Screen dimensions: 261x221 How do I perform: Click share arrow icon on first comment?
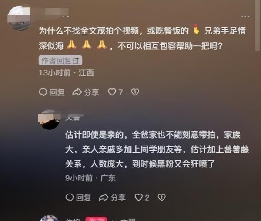click(77, 92)
